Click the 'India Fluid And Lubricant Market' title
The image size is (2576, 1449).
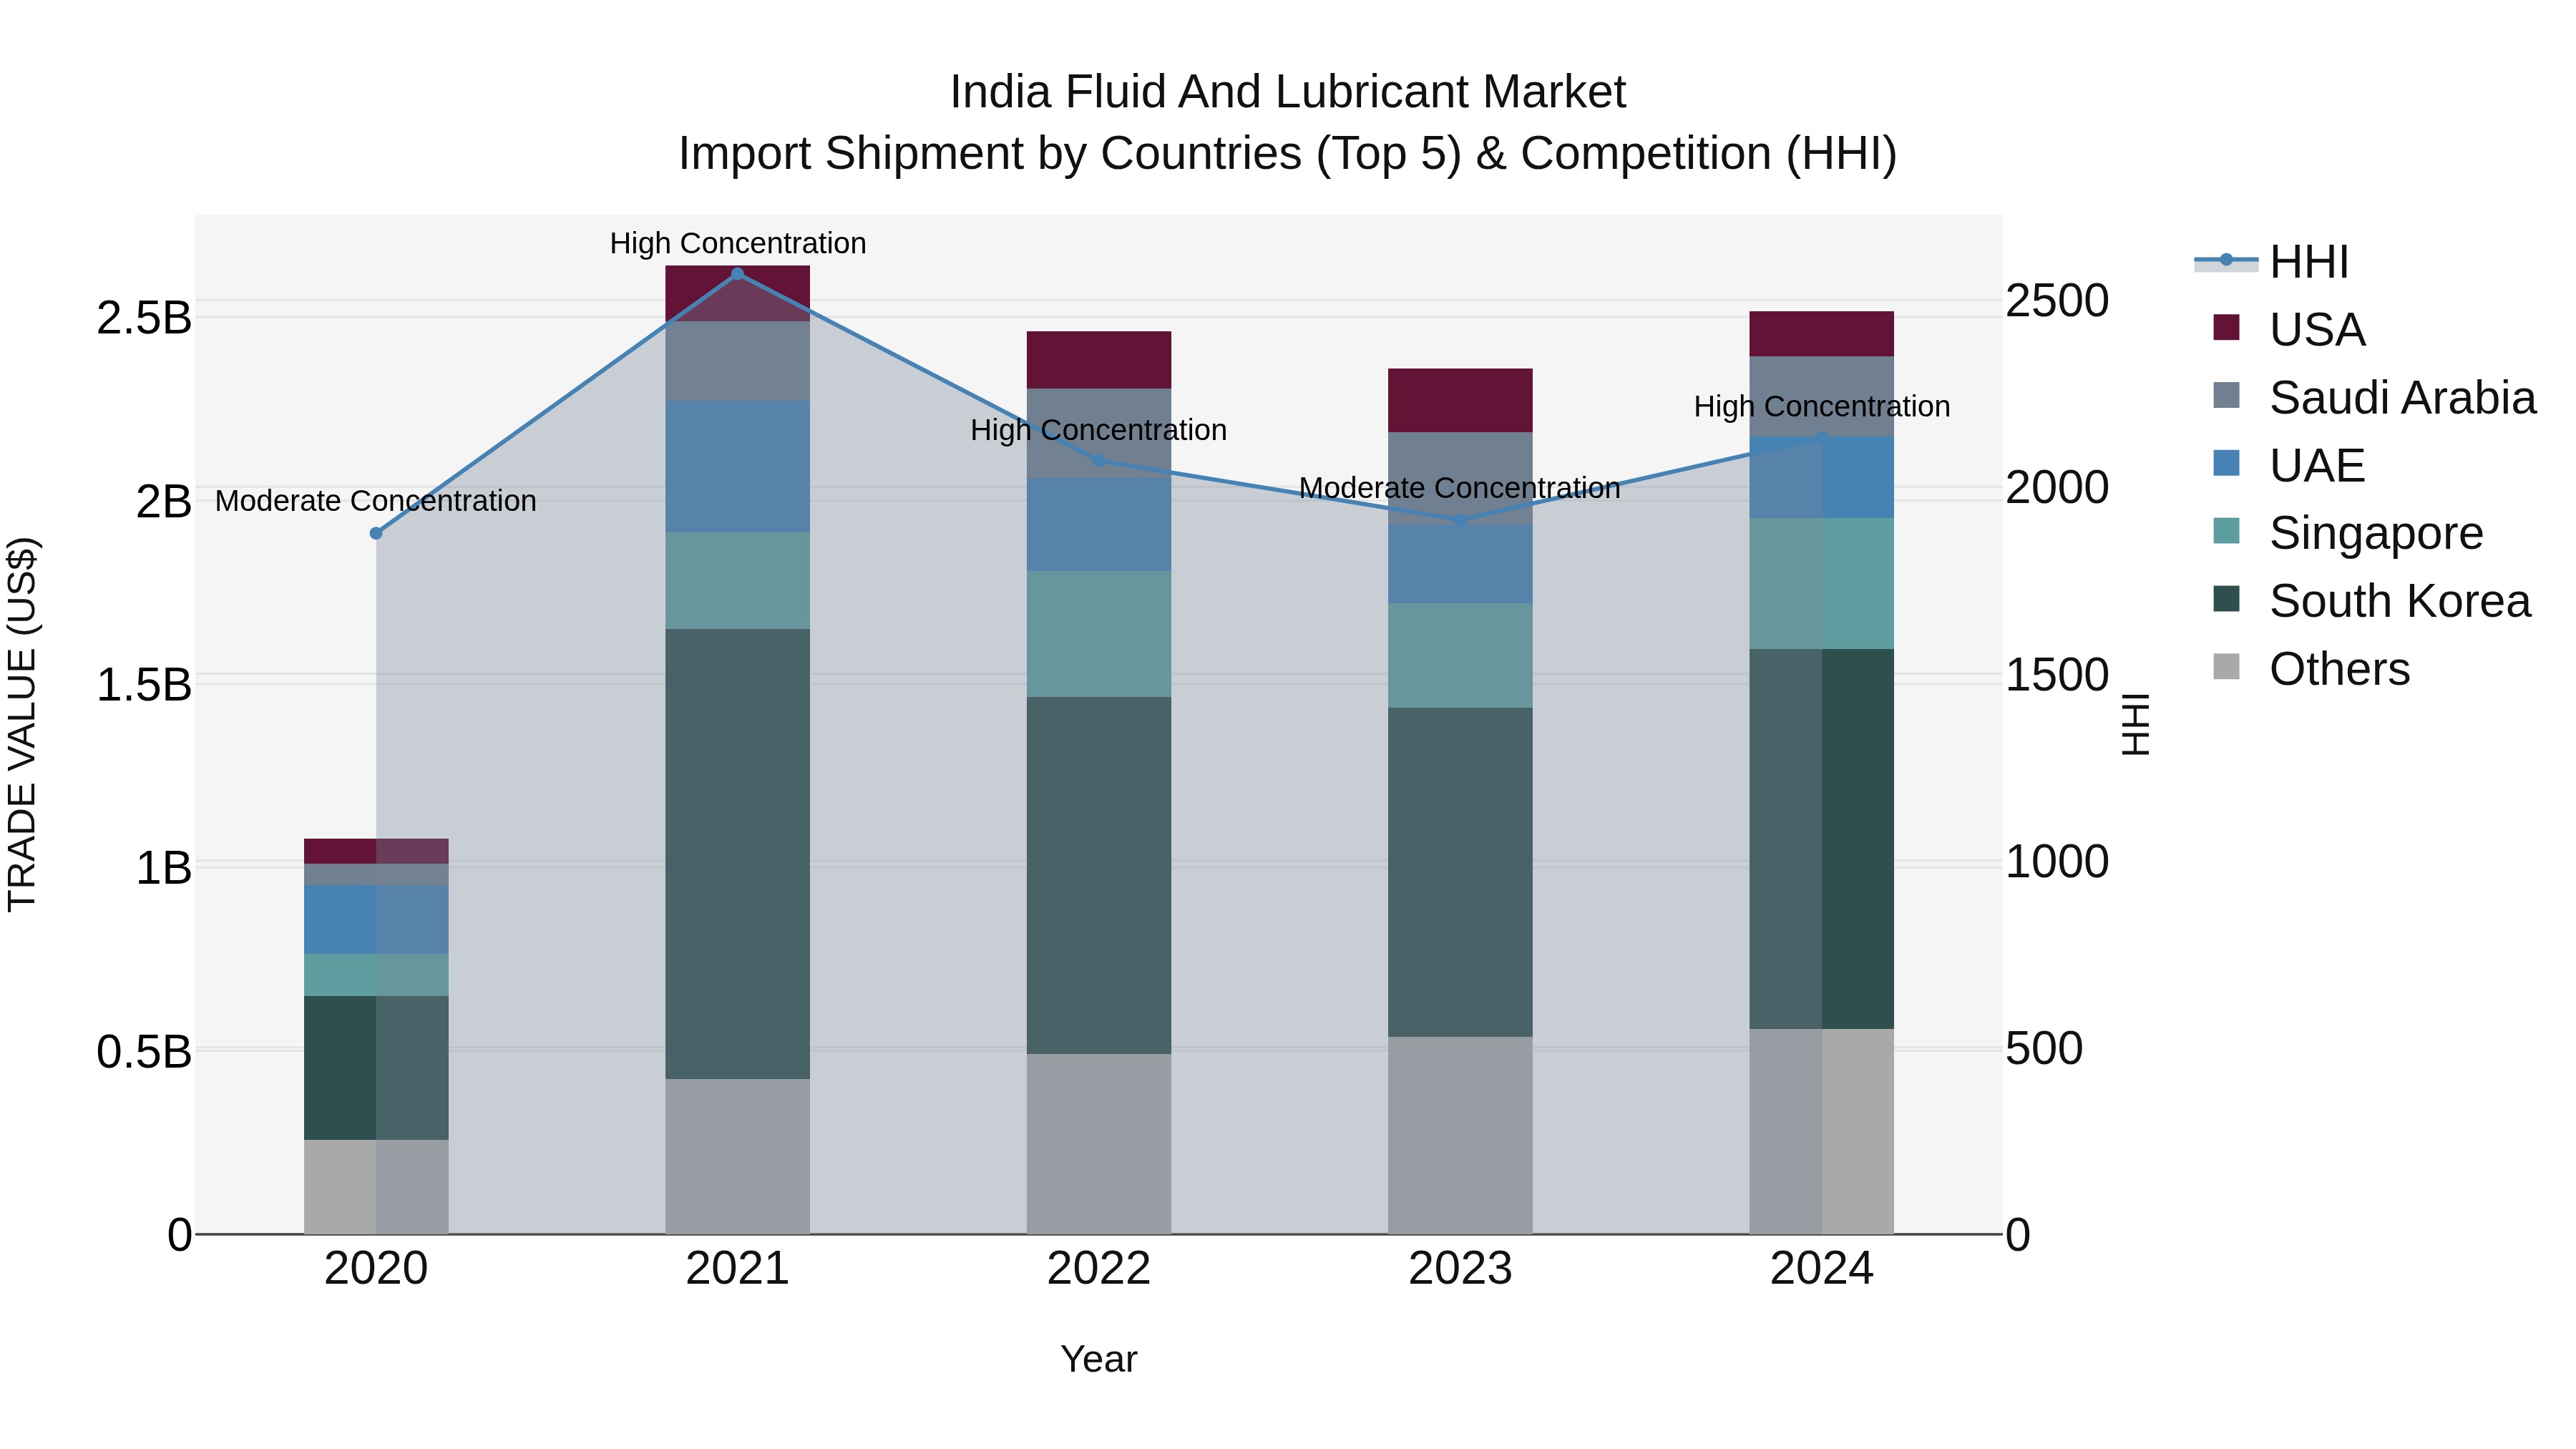coord(1288,92)
